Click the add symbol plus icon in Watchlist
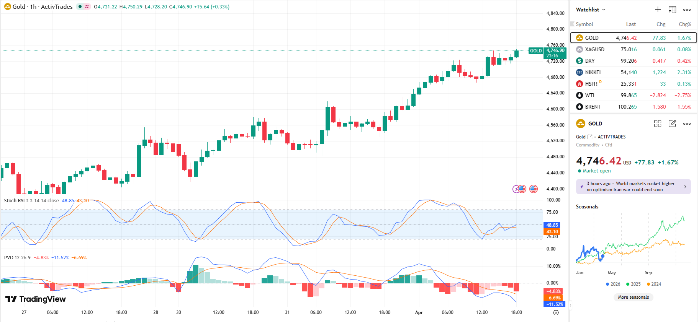 tap(658, 10)
